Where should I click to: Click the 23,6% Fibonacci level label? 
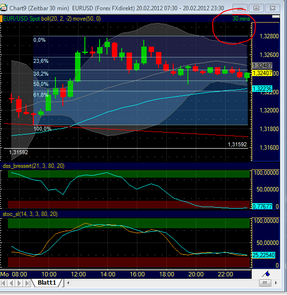tap(41, 61)
